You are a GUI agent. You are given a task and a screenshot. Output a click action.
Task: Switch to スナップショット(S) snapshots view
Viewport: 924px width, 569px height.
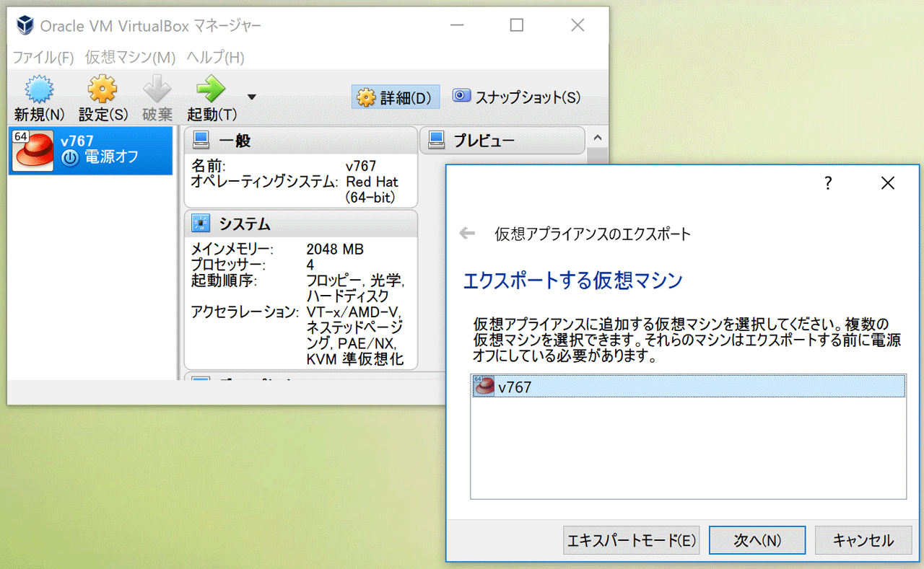(517, 97)
